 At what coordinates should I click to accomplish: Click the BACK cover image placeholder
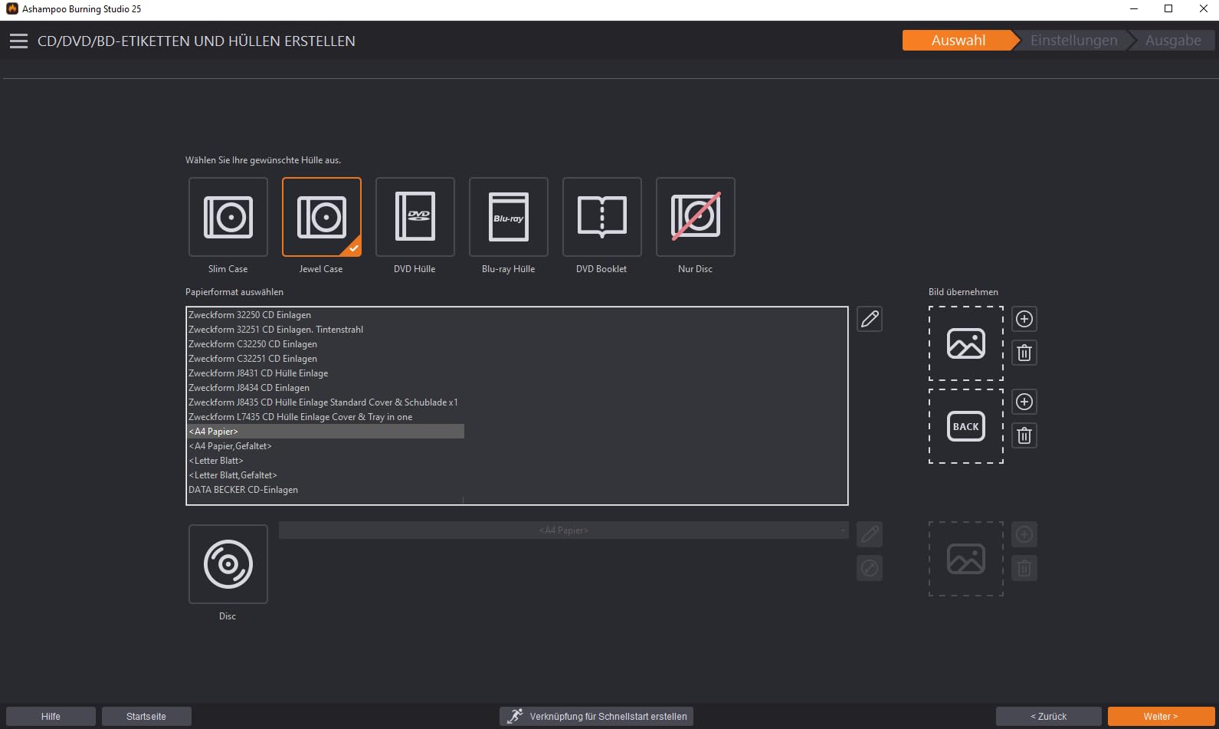click(966, 426)
